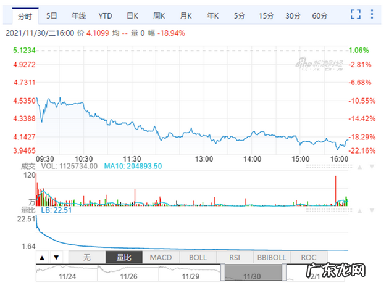This screenshot has width=389, height=288.
Task: Click the -18.94% change value
Action: point(171,33)
